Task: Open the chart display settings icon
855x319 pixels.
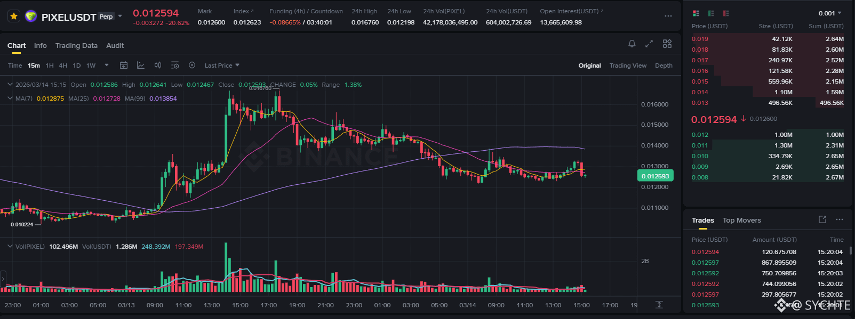Action: tap(175, 65)
